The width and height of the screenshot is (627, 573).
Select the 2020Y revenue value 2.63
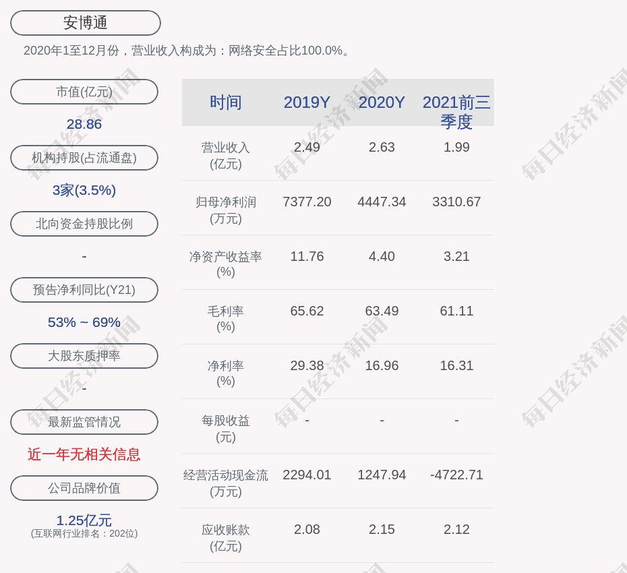click(382, 147)
